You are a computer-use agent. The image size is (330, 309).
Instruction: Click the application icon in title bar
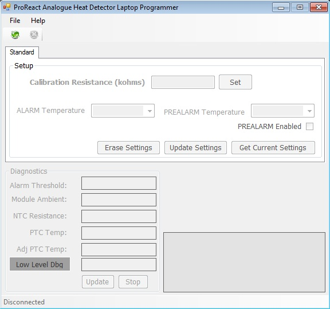(x=7, y=7)
